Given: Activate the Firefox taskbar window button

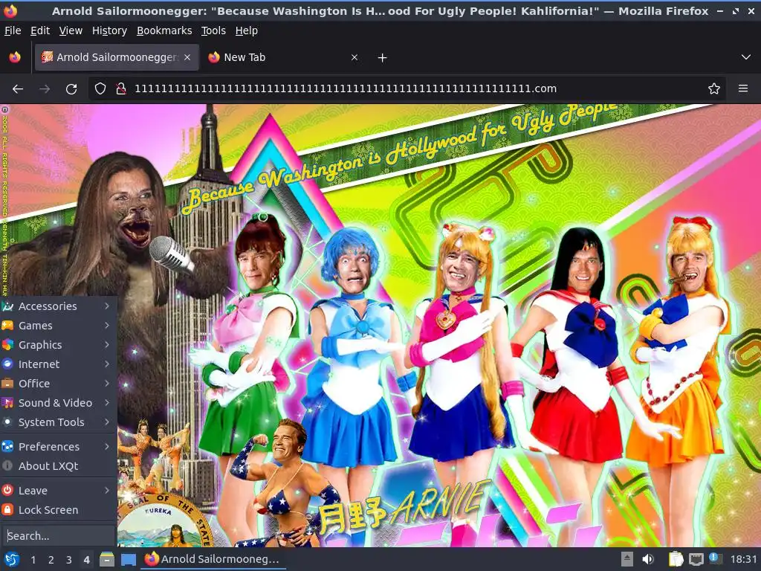Looking at the screenshot, I should tap(213, 559).
